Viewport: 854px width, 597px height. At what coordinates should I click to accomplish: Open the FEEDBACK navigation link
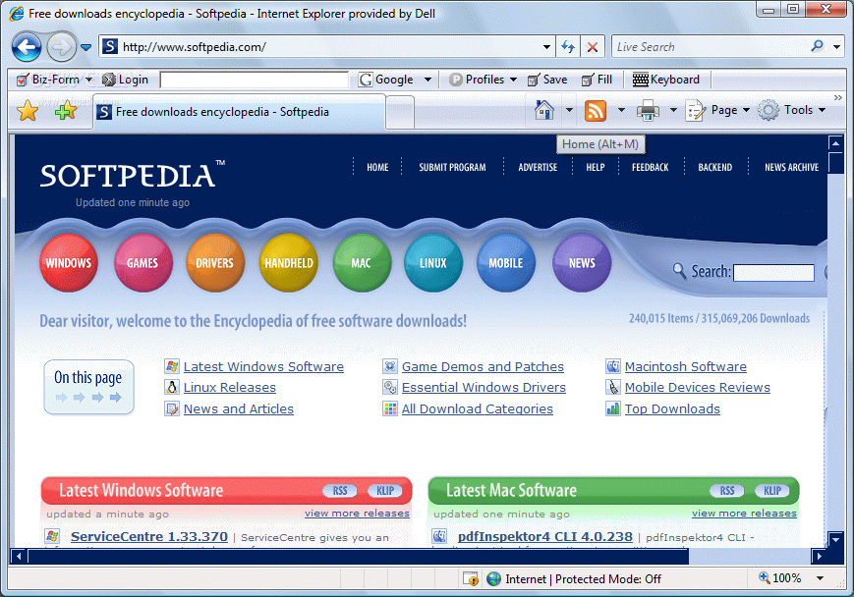(x=650, y=167)
